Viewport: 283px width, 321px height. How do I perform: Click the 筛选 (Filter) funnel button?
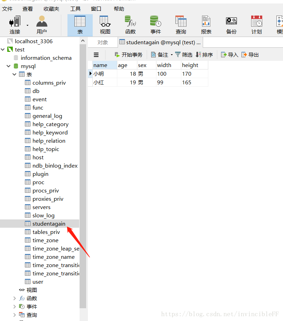coord(184,55)
